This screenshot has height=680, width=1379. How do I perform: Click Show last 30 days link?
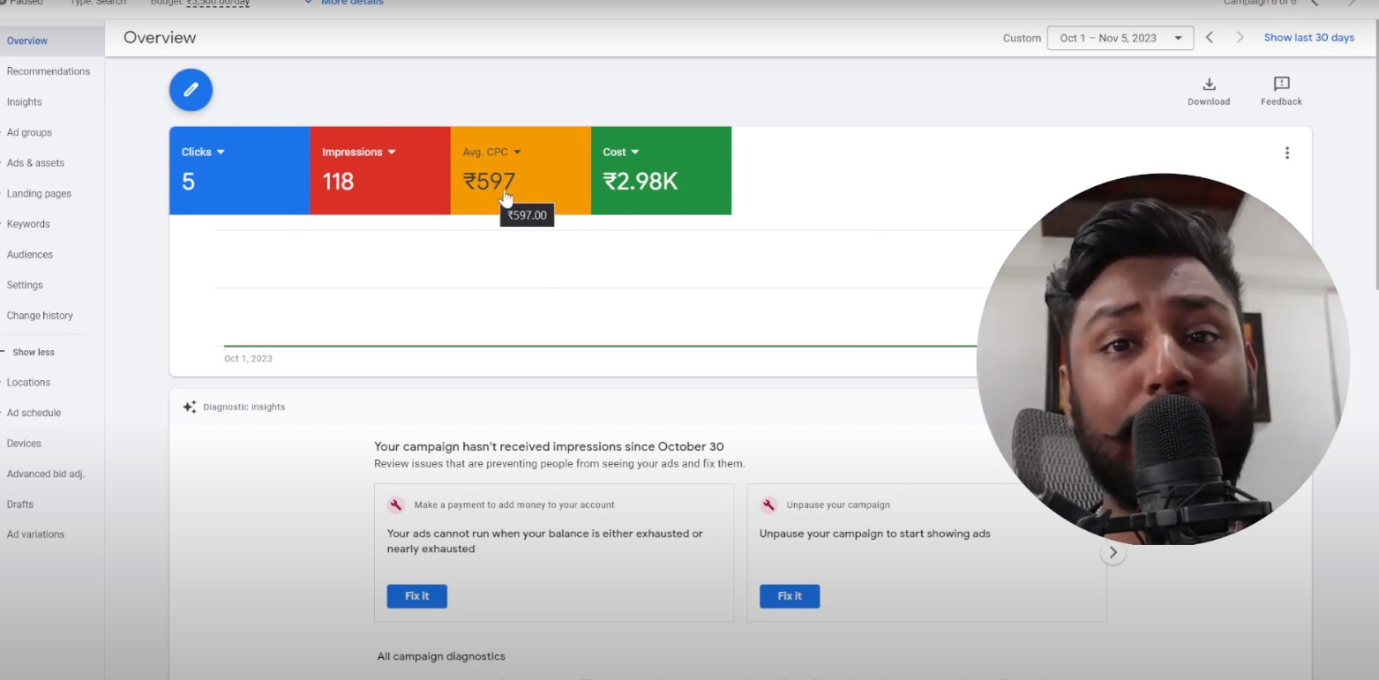[1308, 38]
